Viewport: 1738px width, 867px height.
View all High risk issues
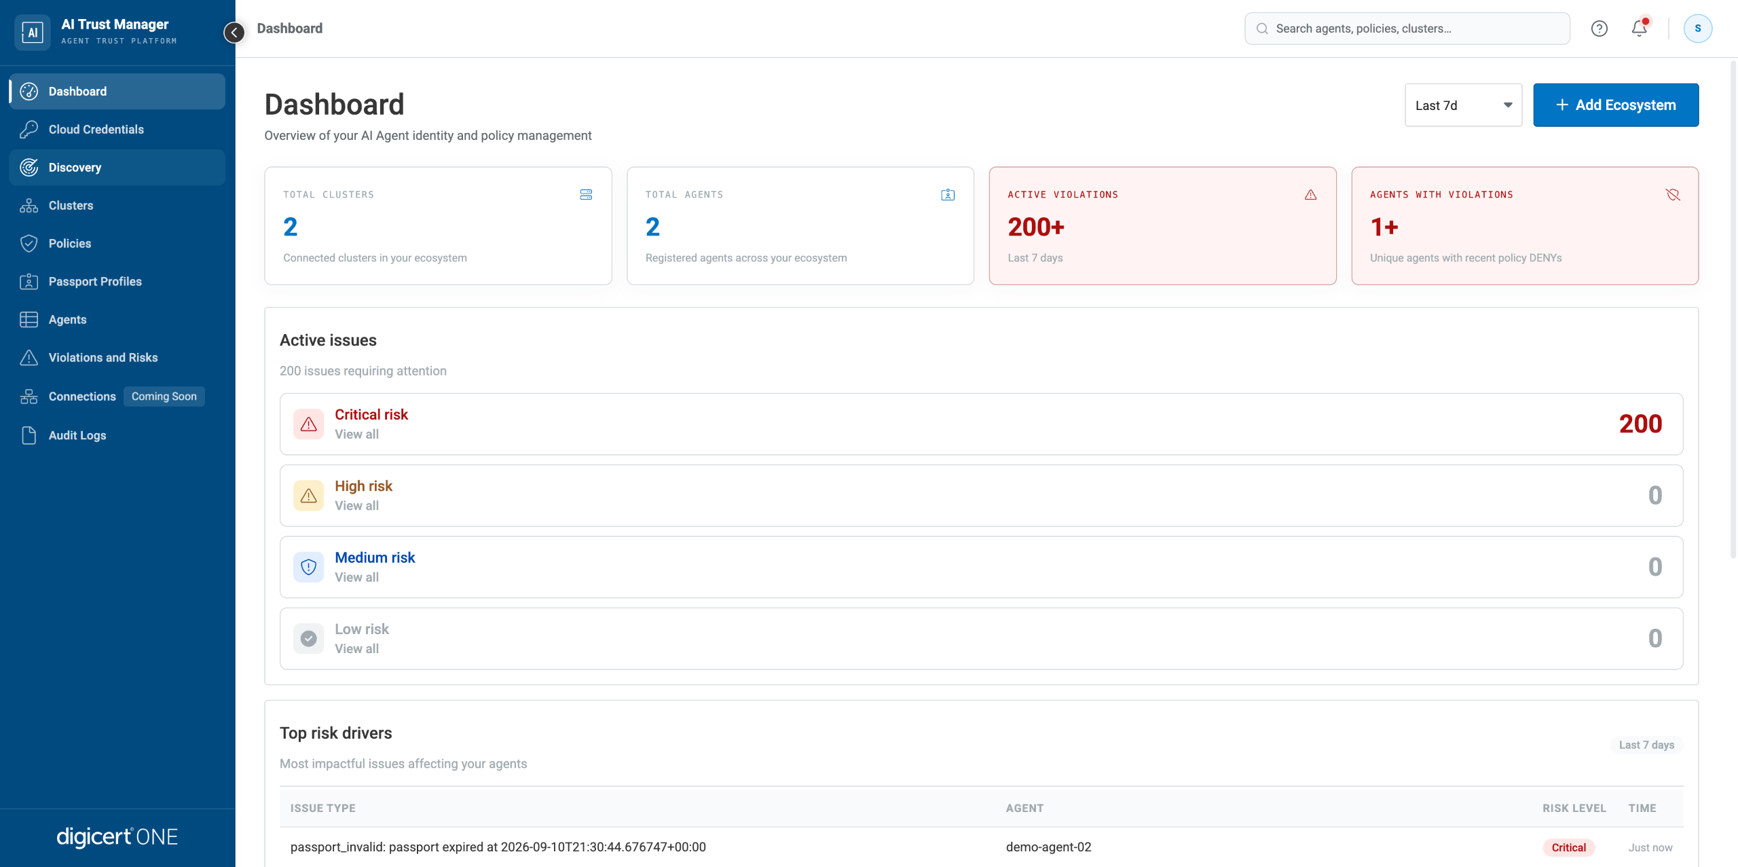356,506
